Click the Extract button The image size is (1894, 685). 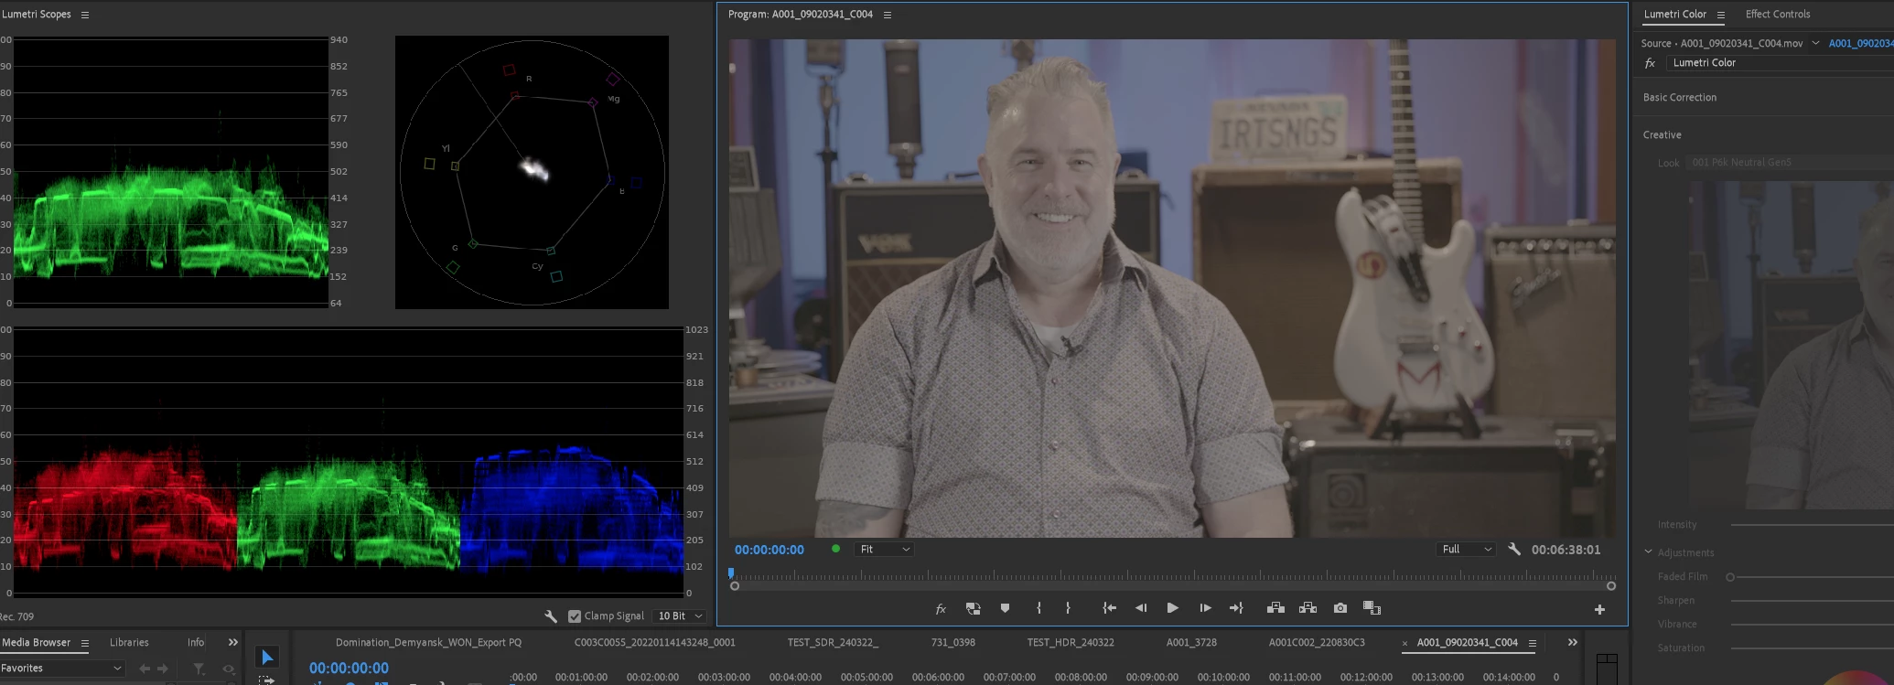[x=1308, y=608]
